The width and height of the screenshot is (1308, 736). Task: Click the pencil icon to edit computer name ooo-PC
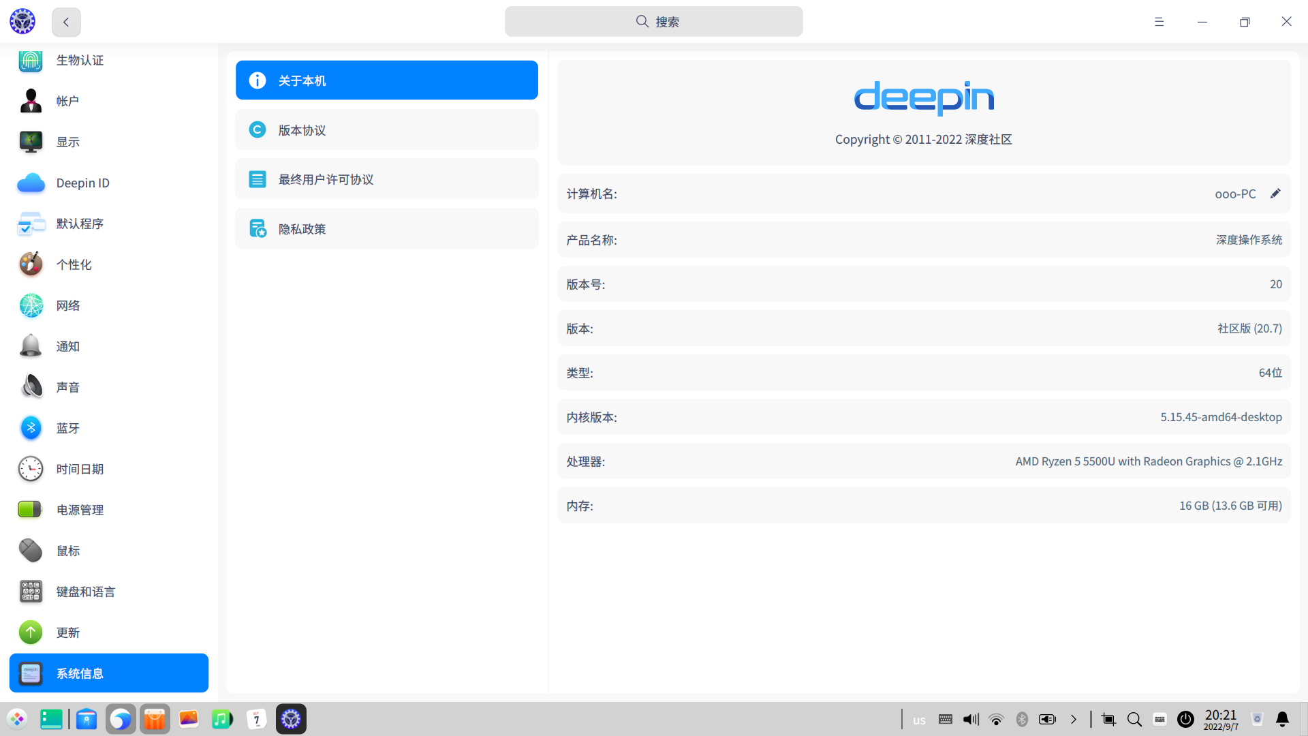[x=1276, y=194]
